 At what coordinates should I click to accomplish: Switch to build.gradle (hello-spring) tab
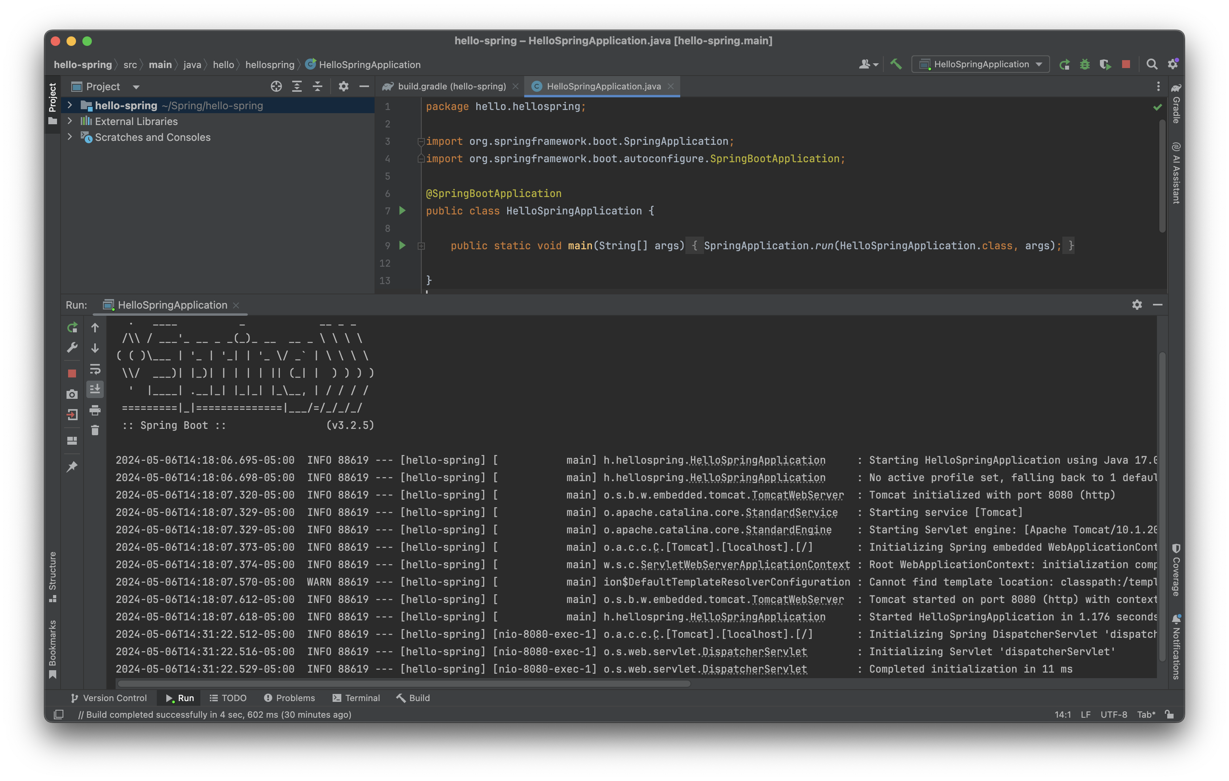451,87
